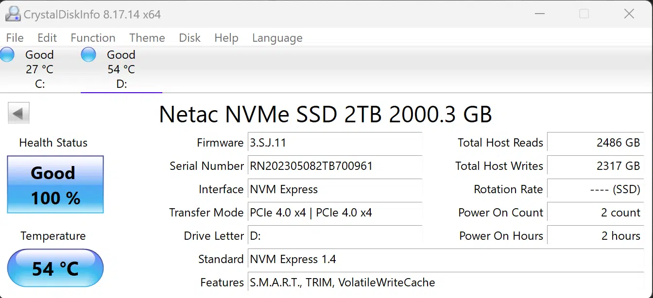Click the window title CrystalDiskInfo 8.17.14 x64
This screenshot has height=298, width=653.
[x=92, y=15]
